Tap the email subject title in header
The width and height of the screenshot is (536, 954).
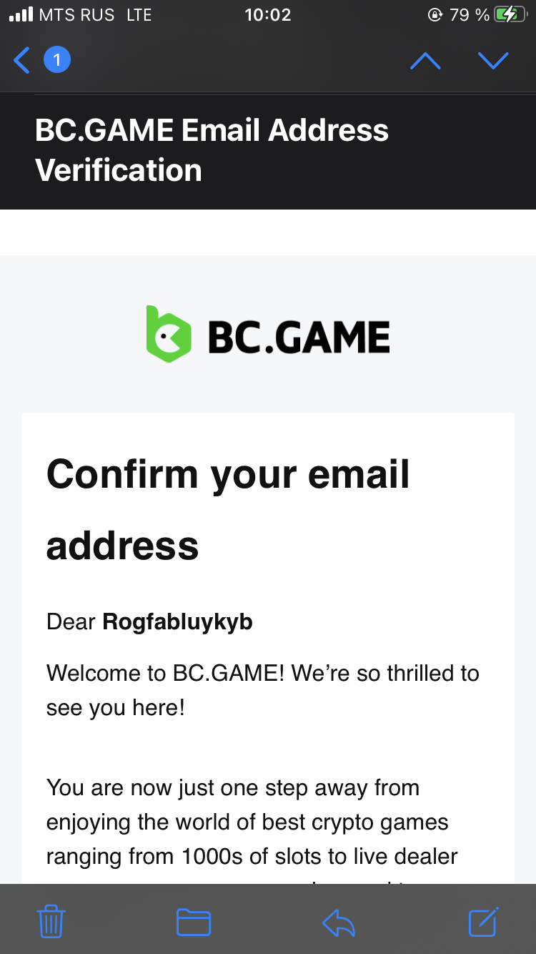point(212,150)
